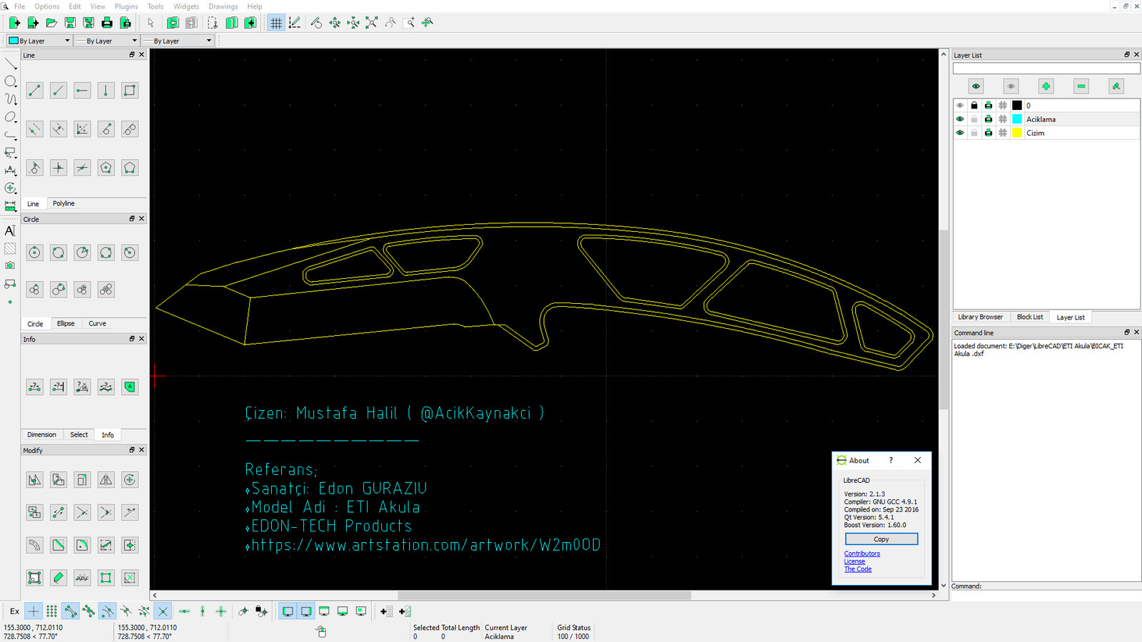The image size is (1142, 642).
Task: Select the Auto Zoom tool
Action: 371,23
